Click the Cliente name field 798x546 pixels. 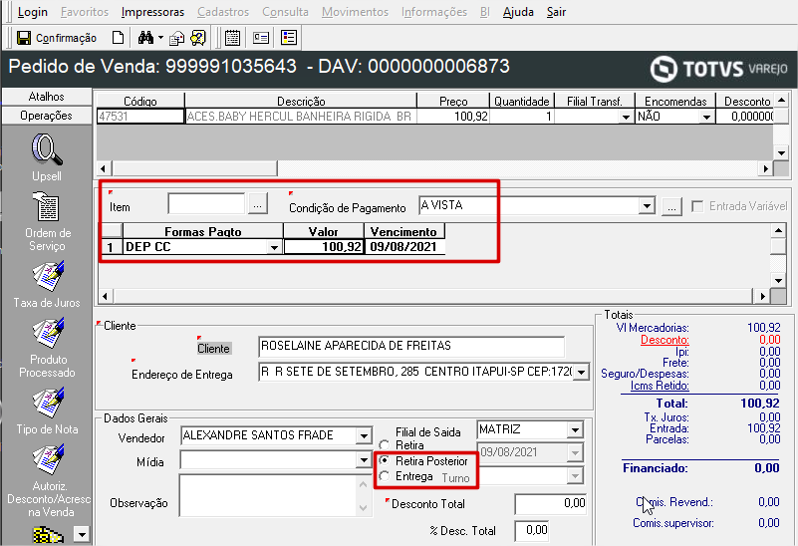pyautogui.click(x=411, y=346)
